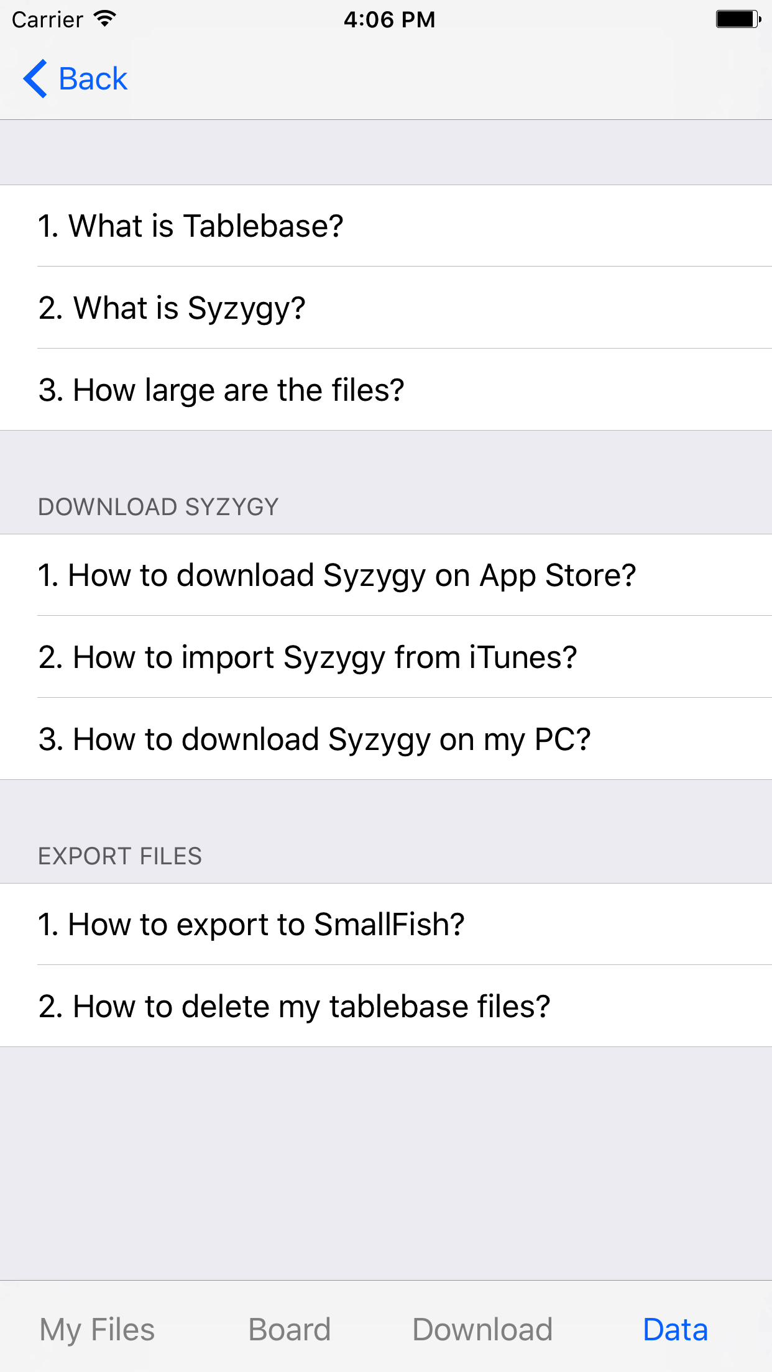Tap the battery indicator icon
Screen dimensions: 772x1372
point(737,19)
